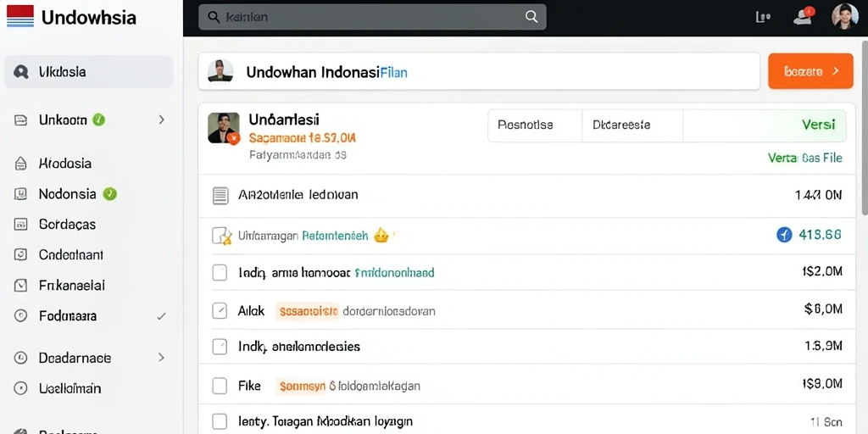The width and height of the screenshot is (868, 434).
Task: Select Hlodosia in the sidebar
Action: (x=64, y=164)
